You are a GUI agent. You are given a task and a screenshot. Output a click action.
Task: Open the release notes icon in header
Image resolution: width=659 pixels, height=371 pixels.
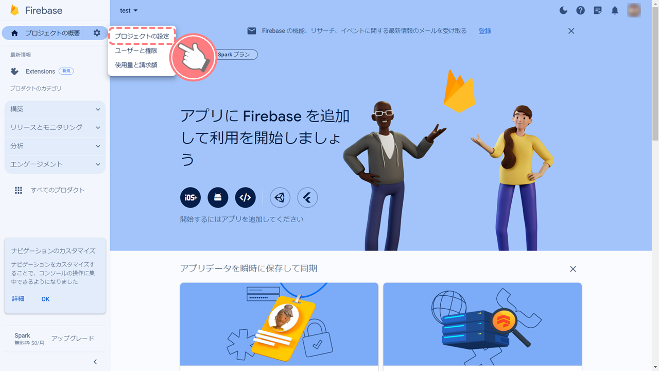coord(598,10)
